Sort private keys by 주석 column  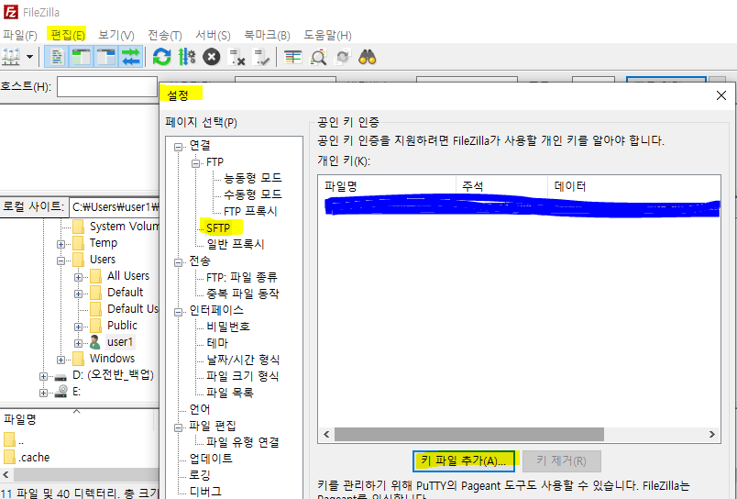[x=502, y=186]
